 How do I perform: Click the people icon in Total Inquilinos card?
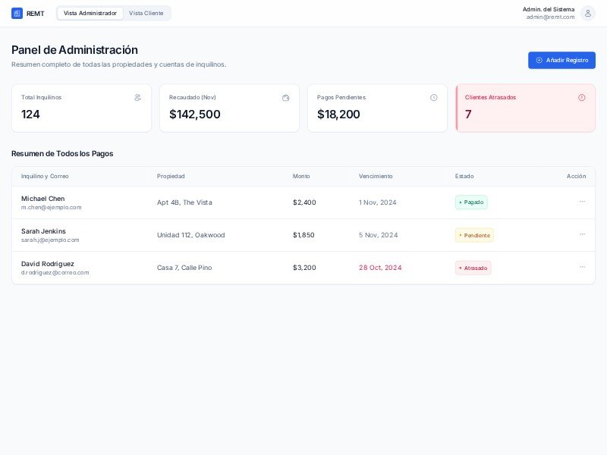tap(137, 97)
